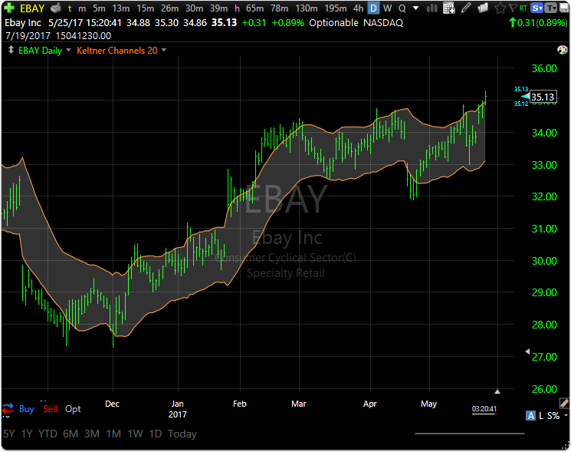Click the up-down pane resize arrow icon

11,50
